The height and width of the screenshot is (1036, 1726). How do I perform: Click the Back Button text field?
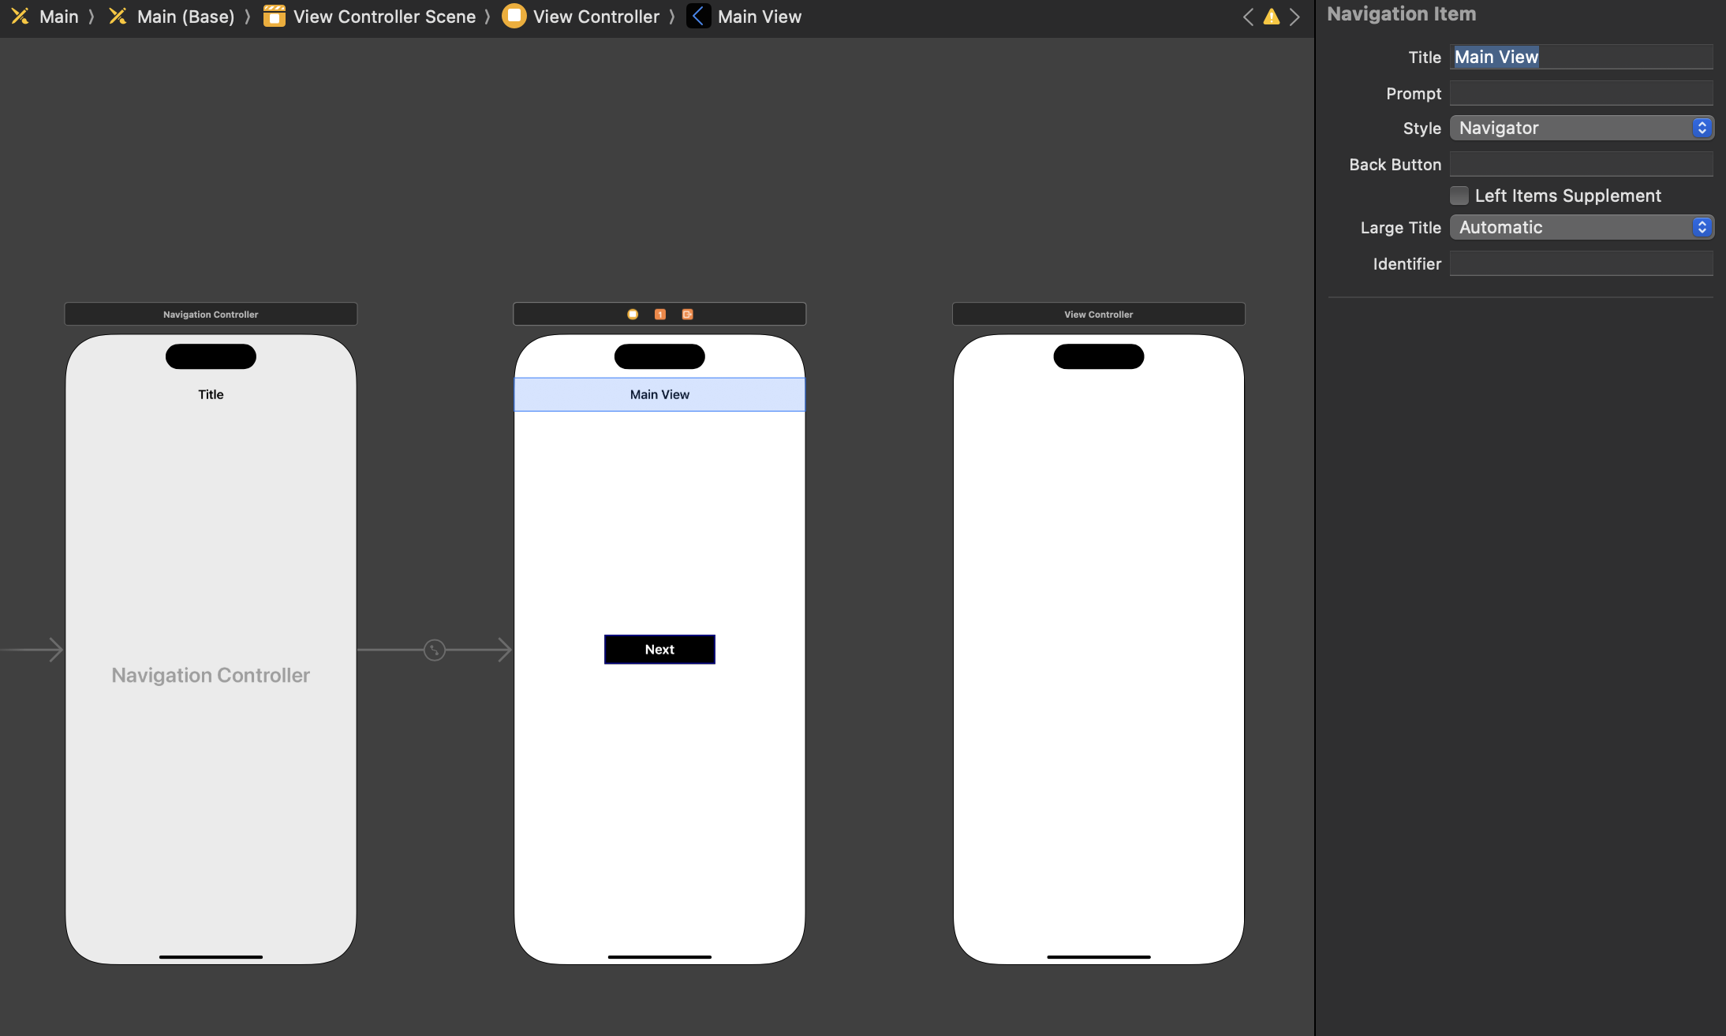pos(1581,164)
